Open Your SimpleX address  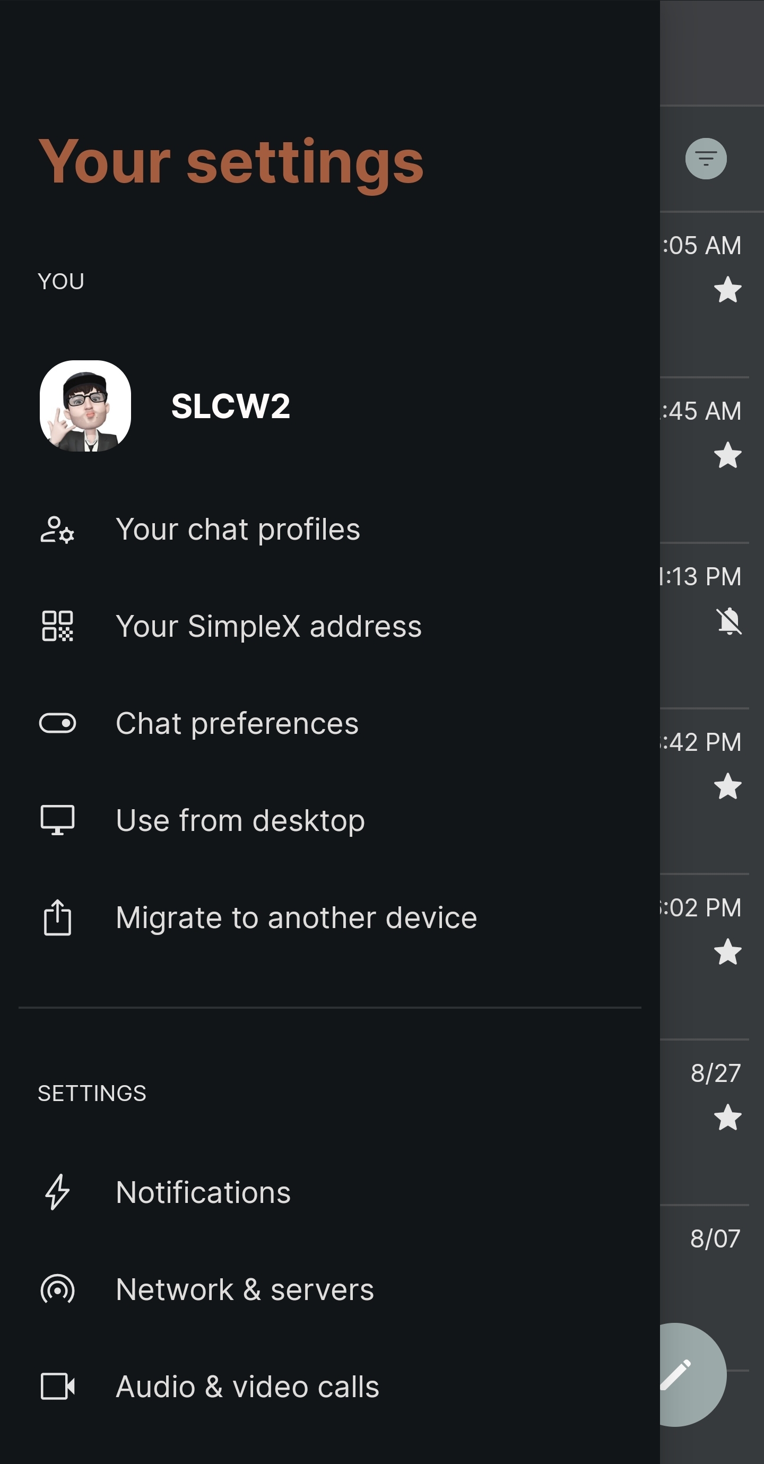coord(268,626)
